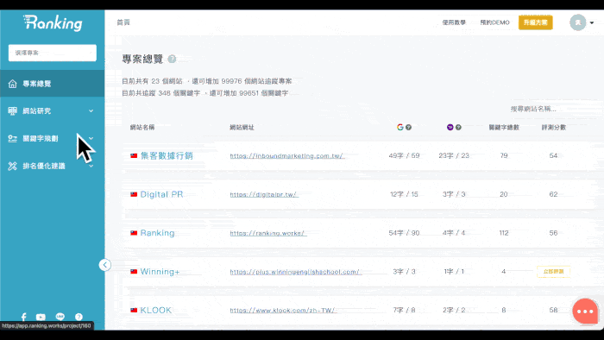Screen dimensions: 604x340
Task: Visit the plus.winningenglishschool.com URL
Action: coord(295,272)
